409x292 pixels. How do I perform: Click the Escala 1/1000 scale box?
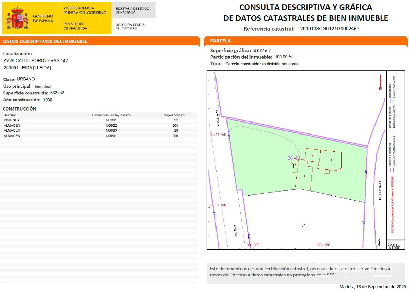[395, 246]
